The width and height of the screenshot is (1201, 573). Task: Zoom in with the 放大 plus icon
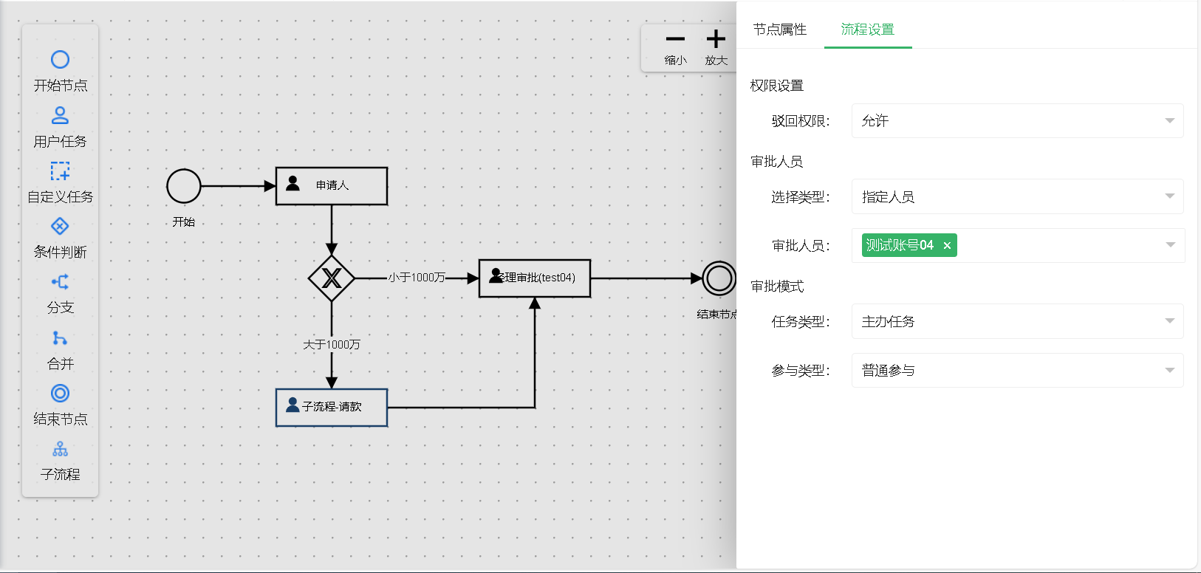click(x=716, y=39)
